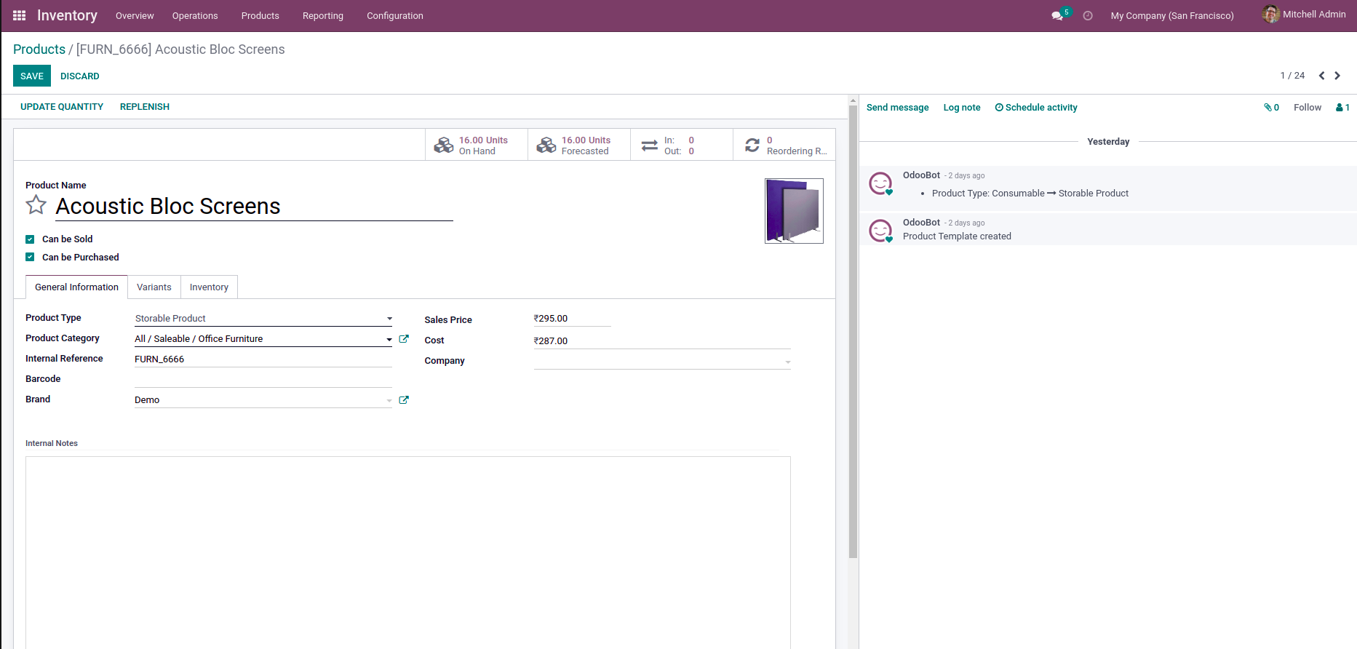Click 16.00 Units On Hand stat

(x=477, y=146)
